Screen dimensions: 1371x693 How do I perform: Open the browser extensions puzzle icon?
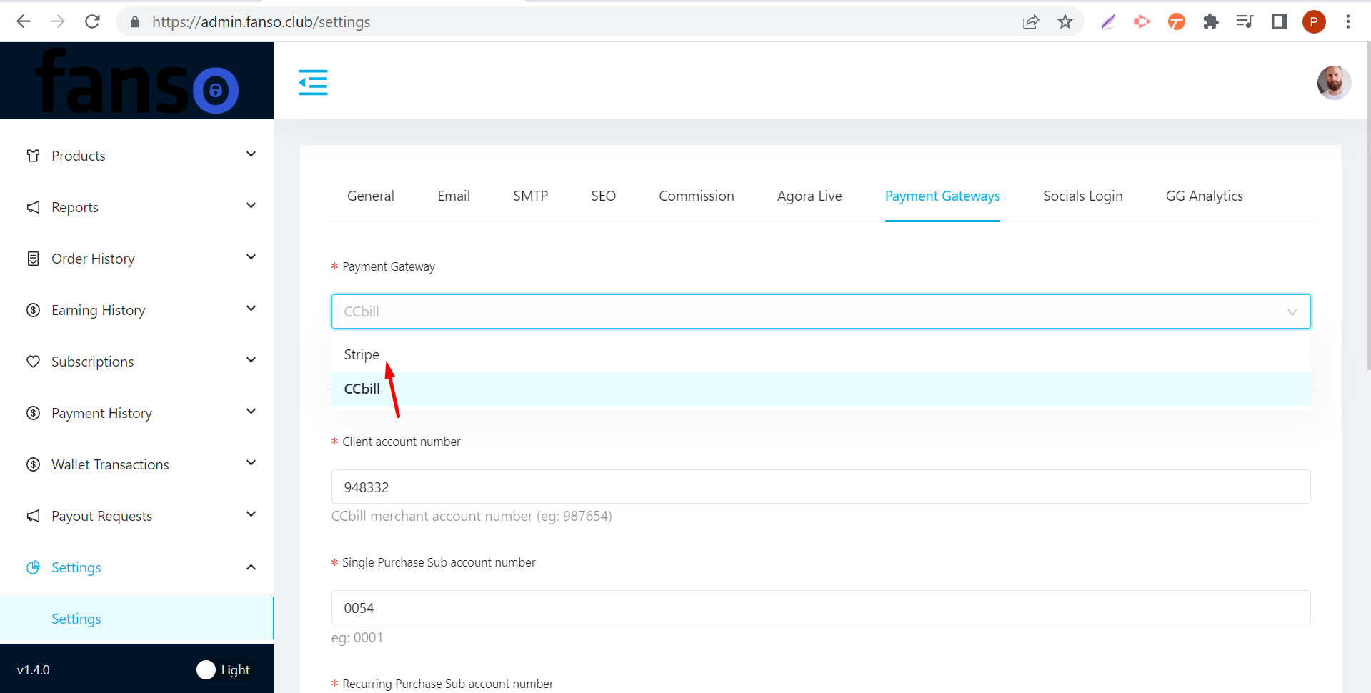click(x=1210, y=22)
